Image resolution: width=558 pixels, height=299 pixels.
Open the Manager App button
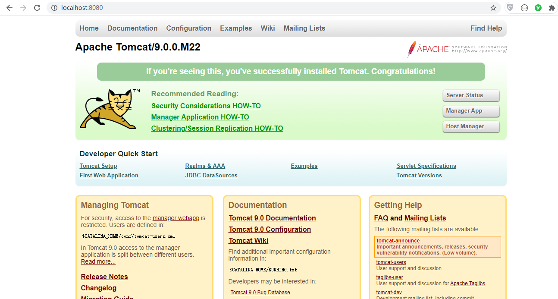click(471, 111)
